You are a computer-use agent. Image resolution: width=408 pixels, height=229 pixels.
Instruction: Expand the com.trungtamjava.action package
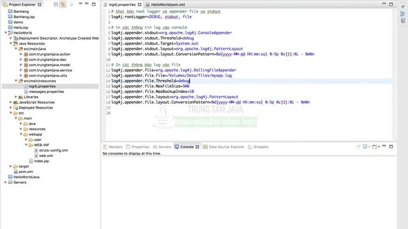[21, 54]
